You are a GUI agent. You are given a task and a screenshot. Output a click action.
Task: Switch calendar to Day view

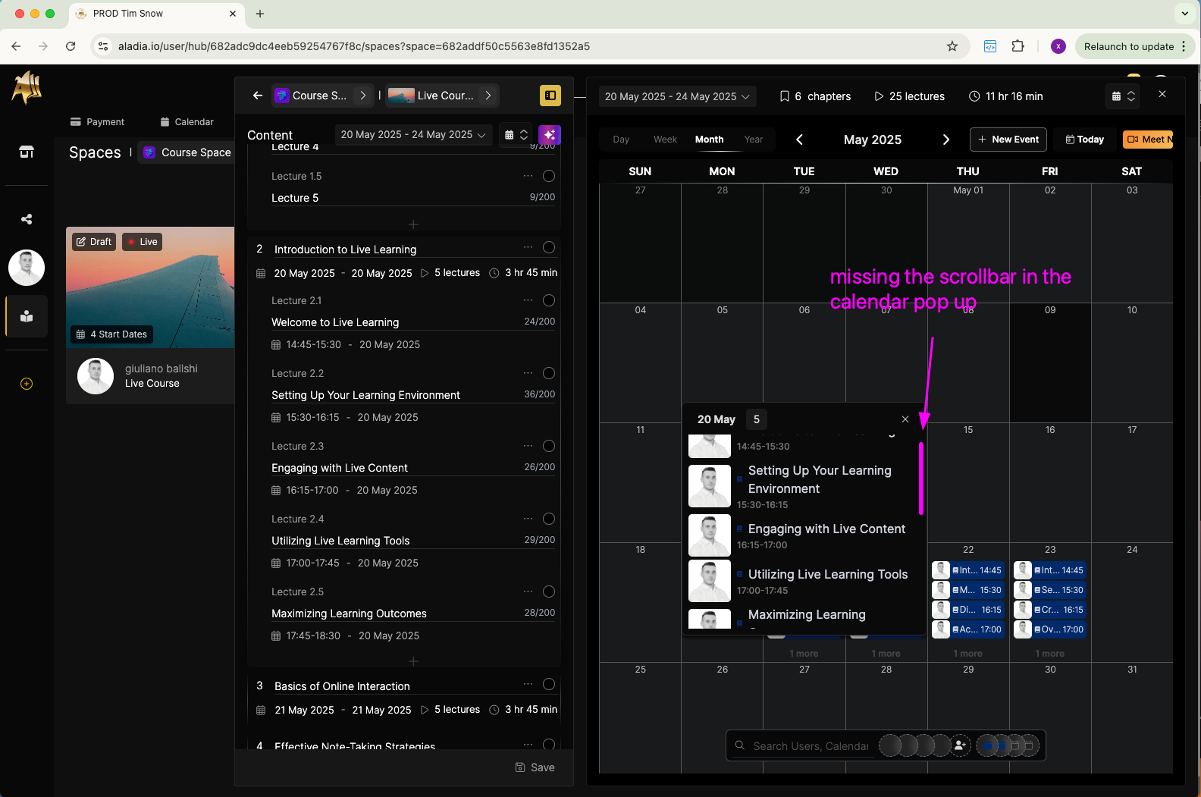point(621,140)
